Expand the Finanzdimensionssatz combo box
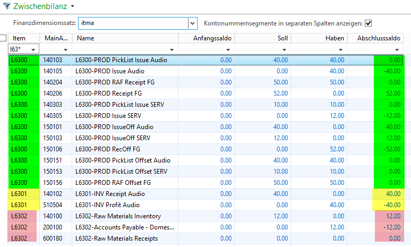 192,23
